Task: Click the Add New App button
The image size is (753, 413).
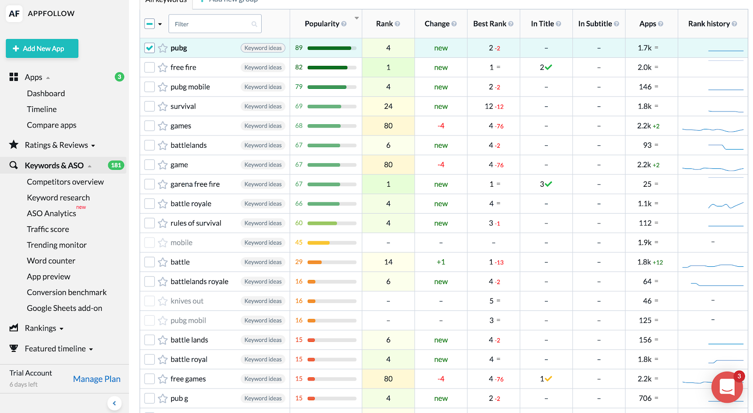Action: [x=42, y=48]
